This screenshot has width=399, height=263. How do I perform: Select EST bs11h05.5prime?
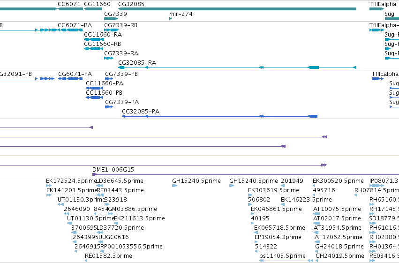(282, 256)
